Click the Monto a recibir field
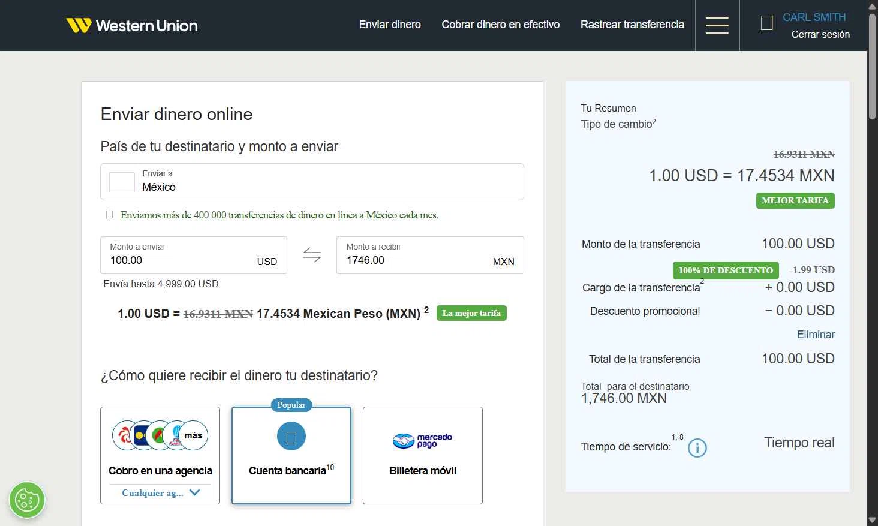Screen dimensions: 878x526 tap(430, 255)
